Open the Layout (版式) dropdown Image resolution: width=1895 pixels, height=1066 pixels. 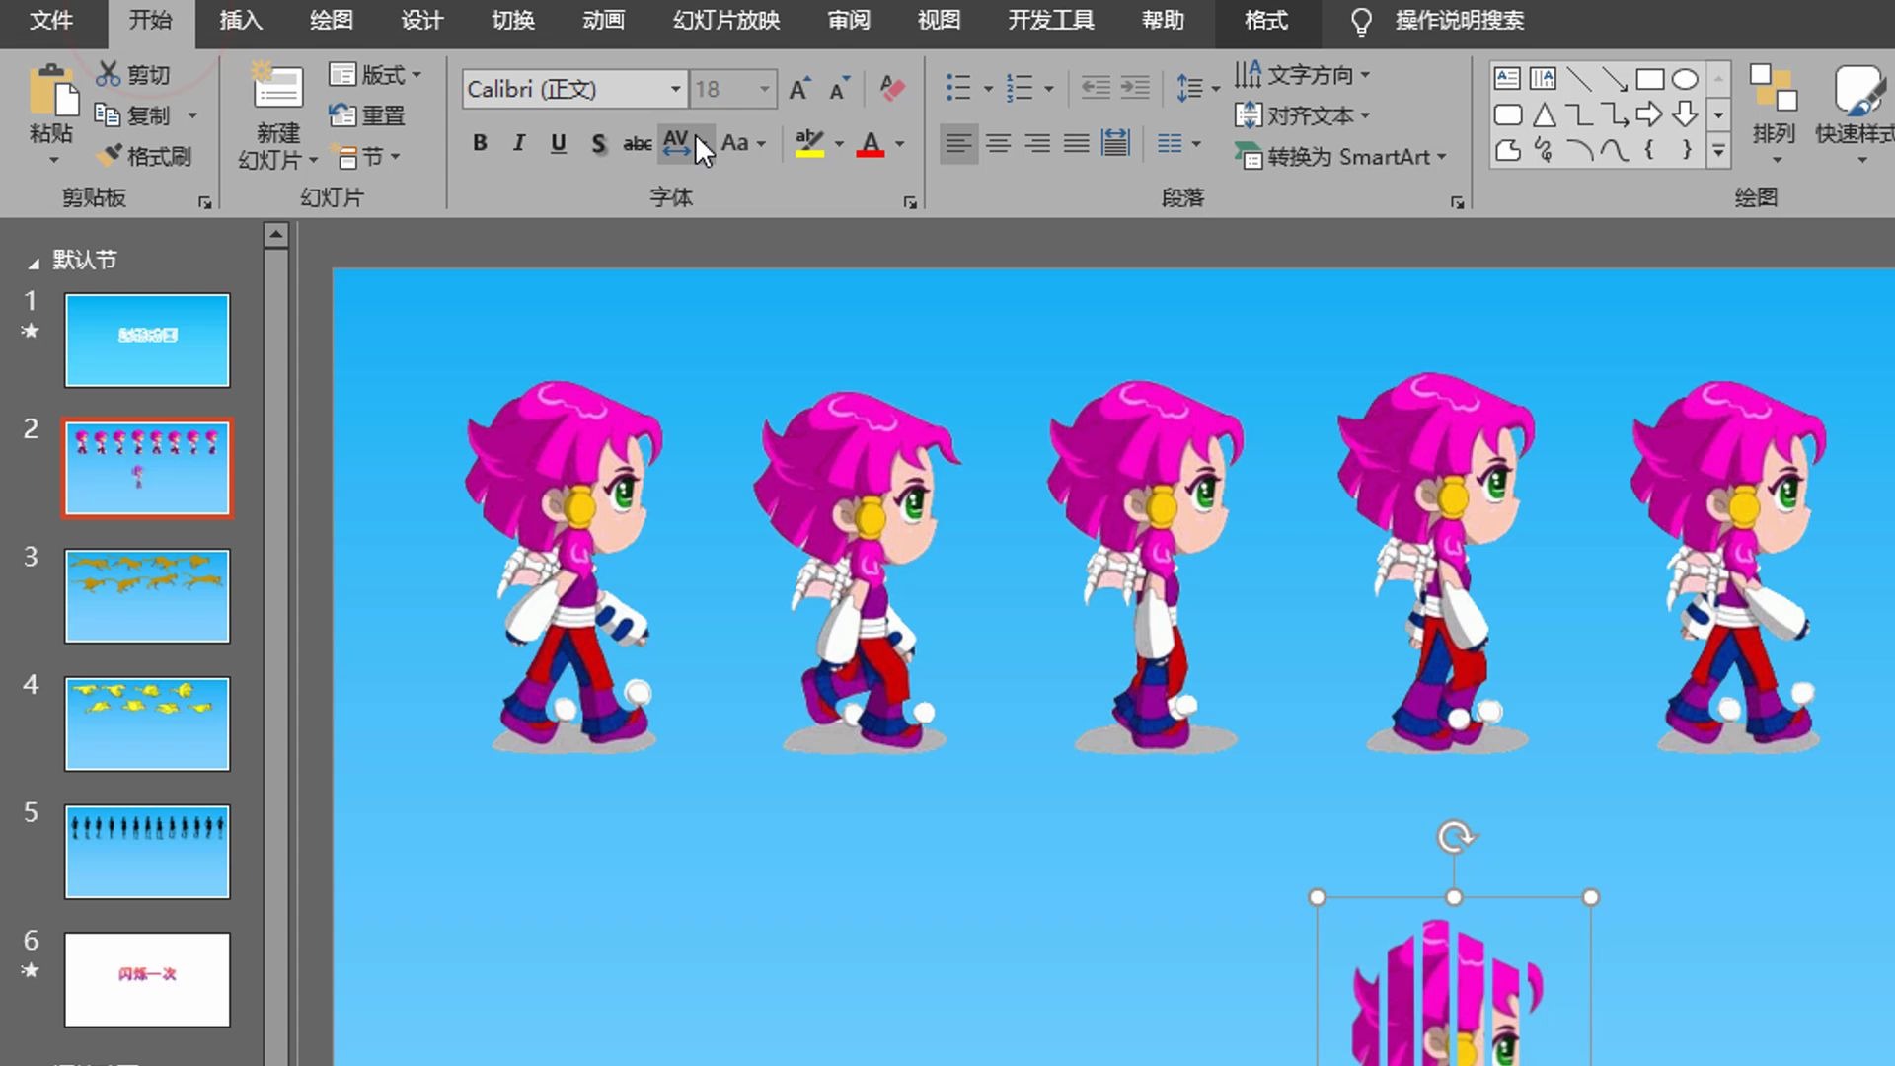pos(375,75)
